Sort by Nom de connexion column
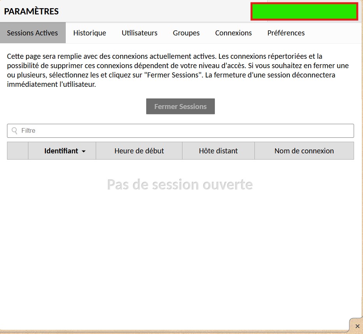Image resolution: width=363 pixels, height=334 pixels. point(304,151)
